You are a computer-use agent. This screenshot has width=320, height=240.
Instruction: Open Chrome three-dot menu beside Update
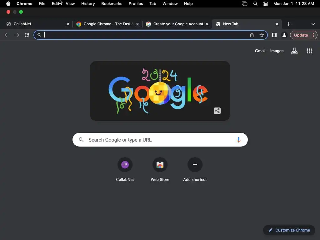coord(313,35)
